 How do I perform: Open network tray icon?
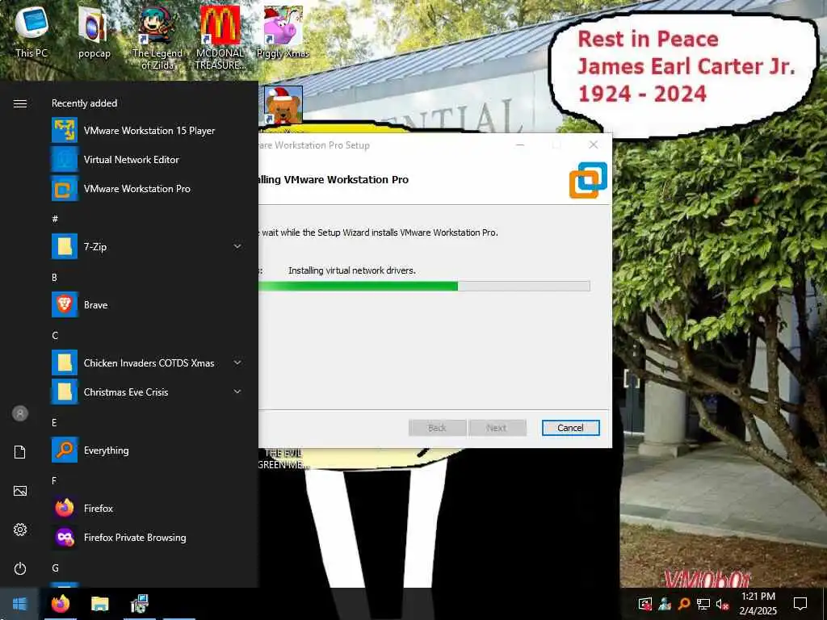point(703,604)
